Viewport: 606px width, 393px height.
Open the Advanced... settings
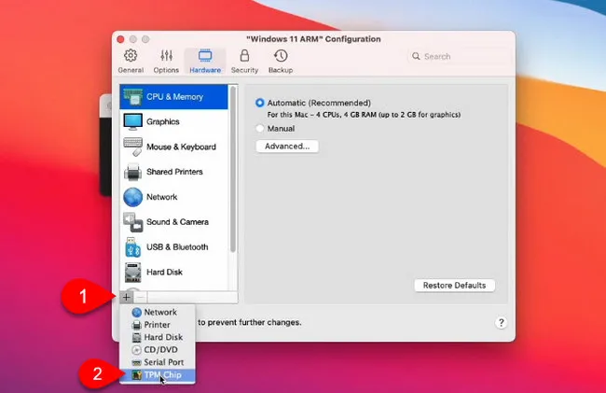287,147
